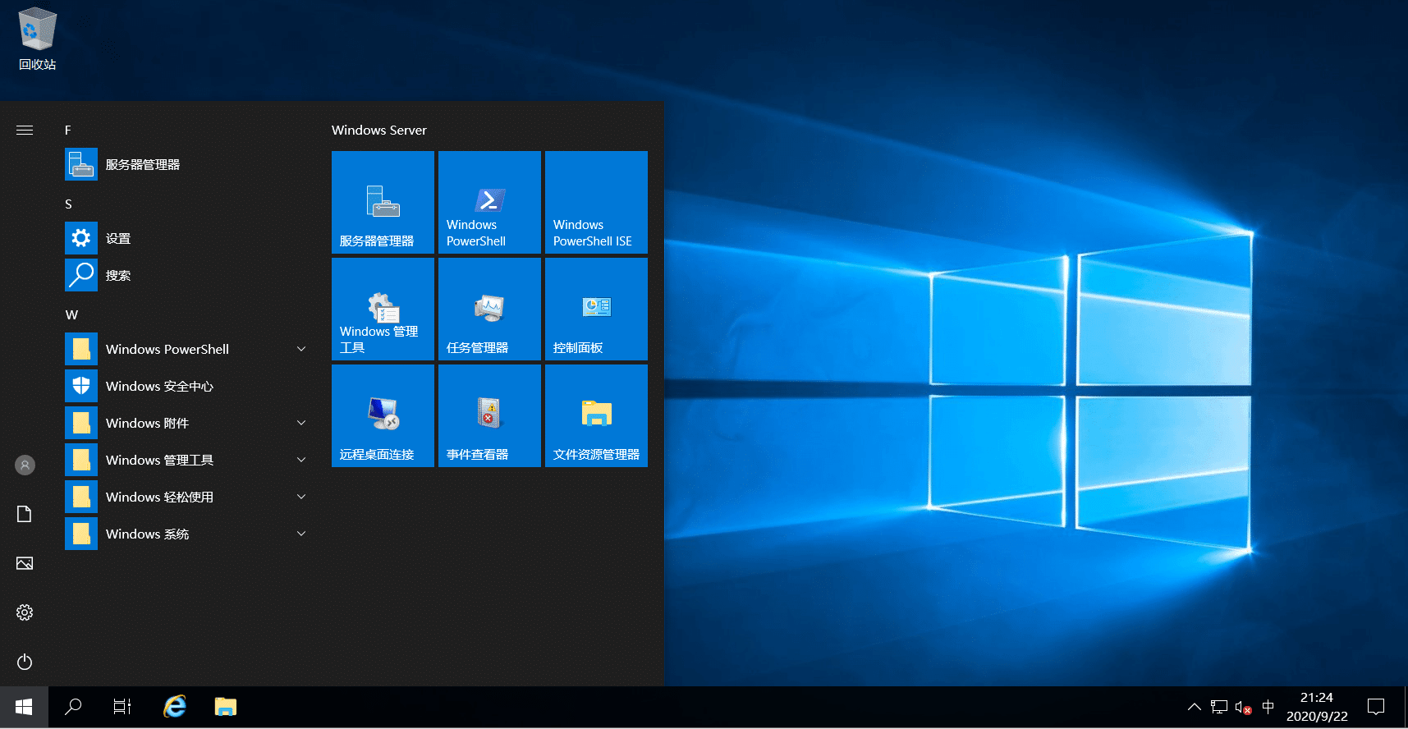Image resolution: width=1408 pixels, height=729 pixels.
Task: Launch the 远程桌面连接 tile
Action: (x=383, y=415)
